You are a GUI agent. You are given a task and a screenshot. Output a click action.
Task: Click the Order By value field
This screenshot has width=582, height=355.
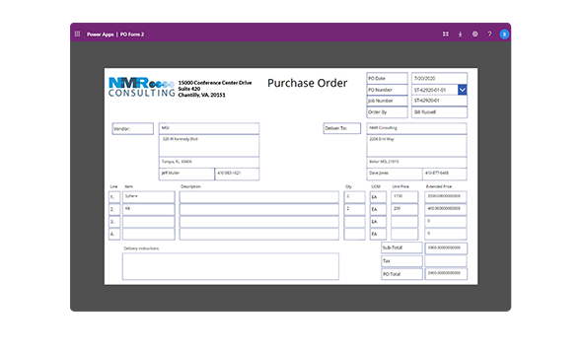(x=439, y=112)
